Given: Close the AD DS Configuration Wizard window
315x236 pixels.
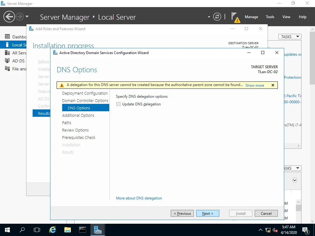Looking at the screenshot, I should pos(277,53).
